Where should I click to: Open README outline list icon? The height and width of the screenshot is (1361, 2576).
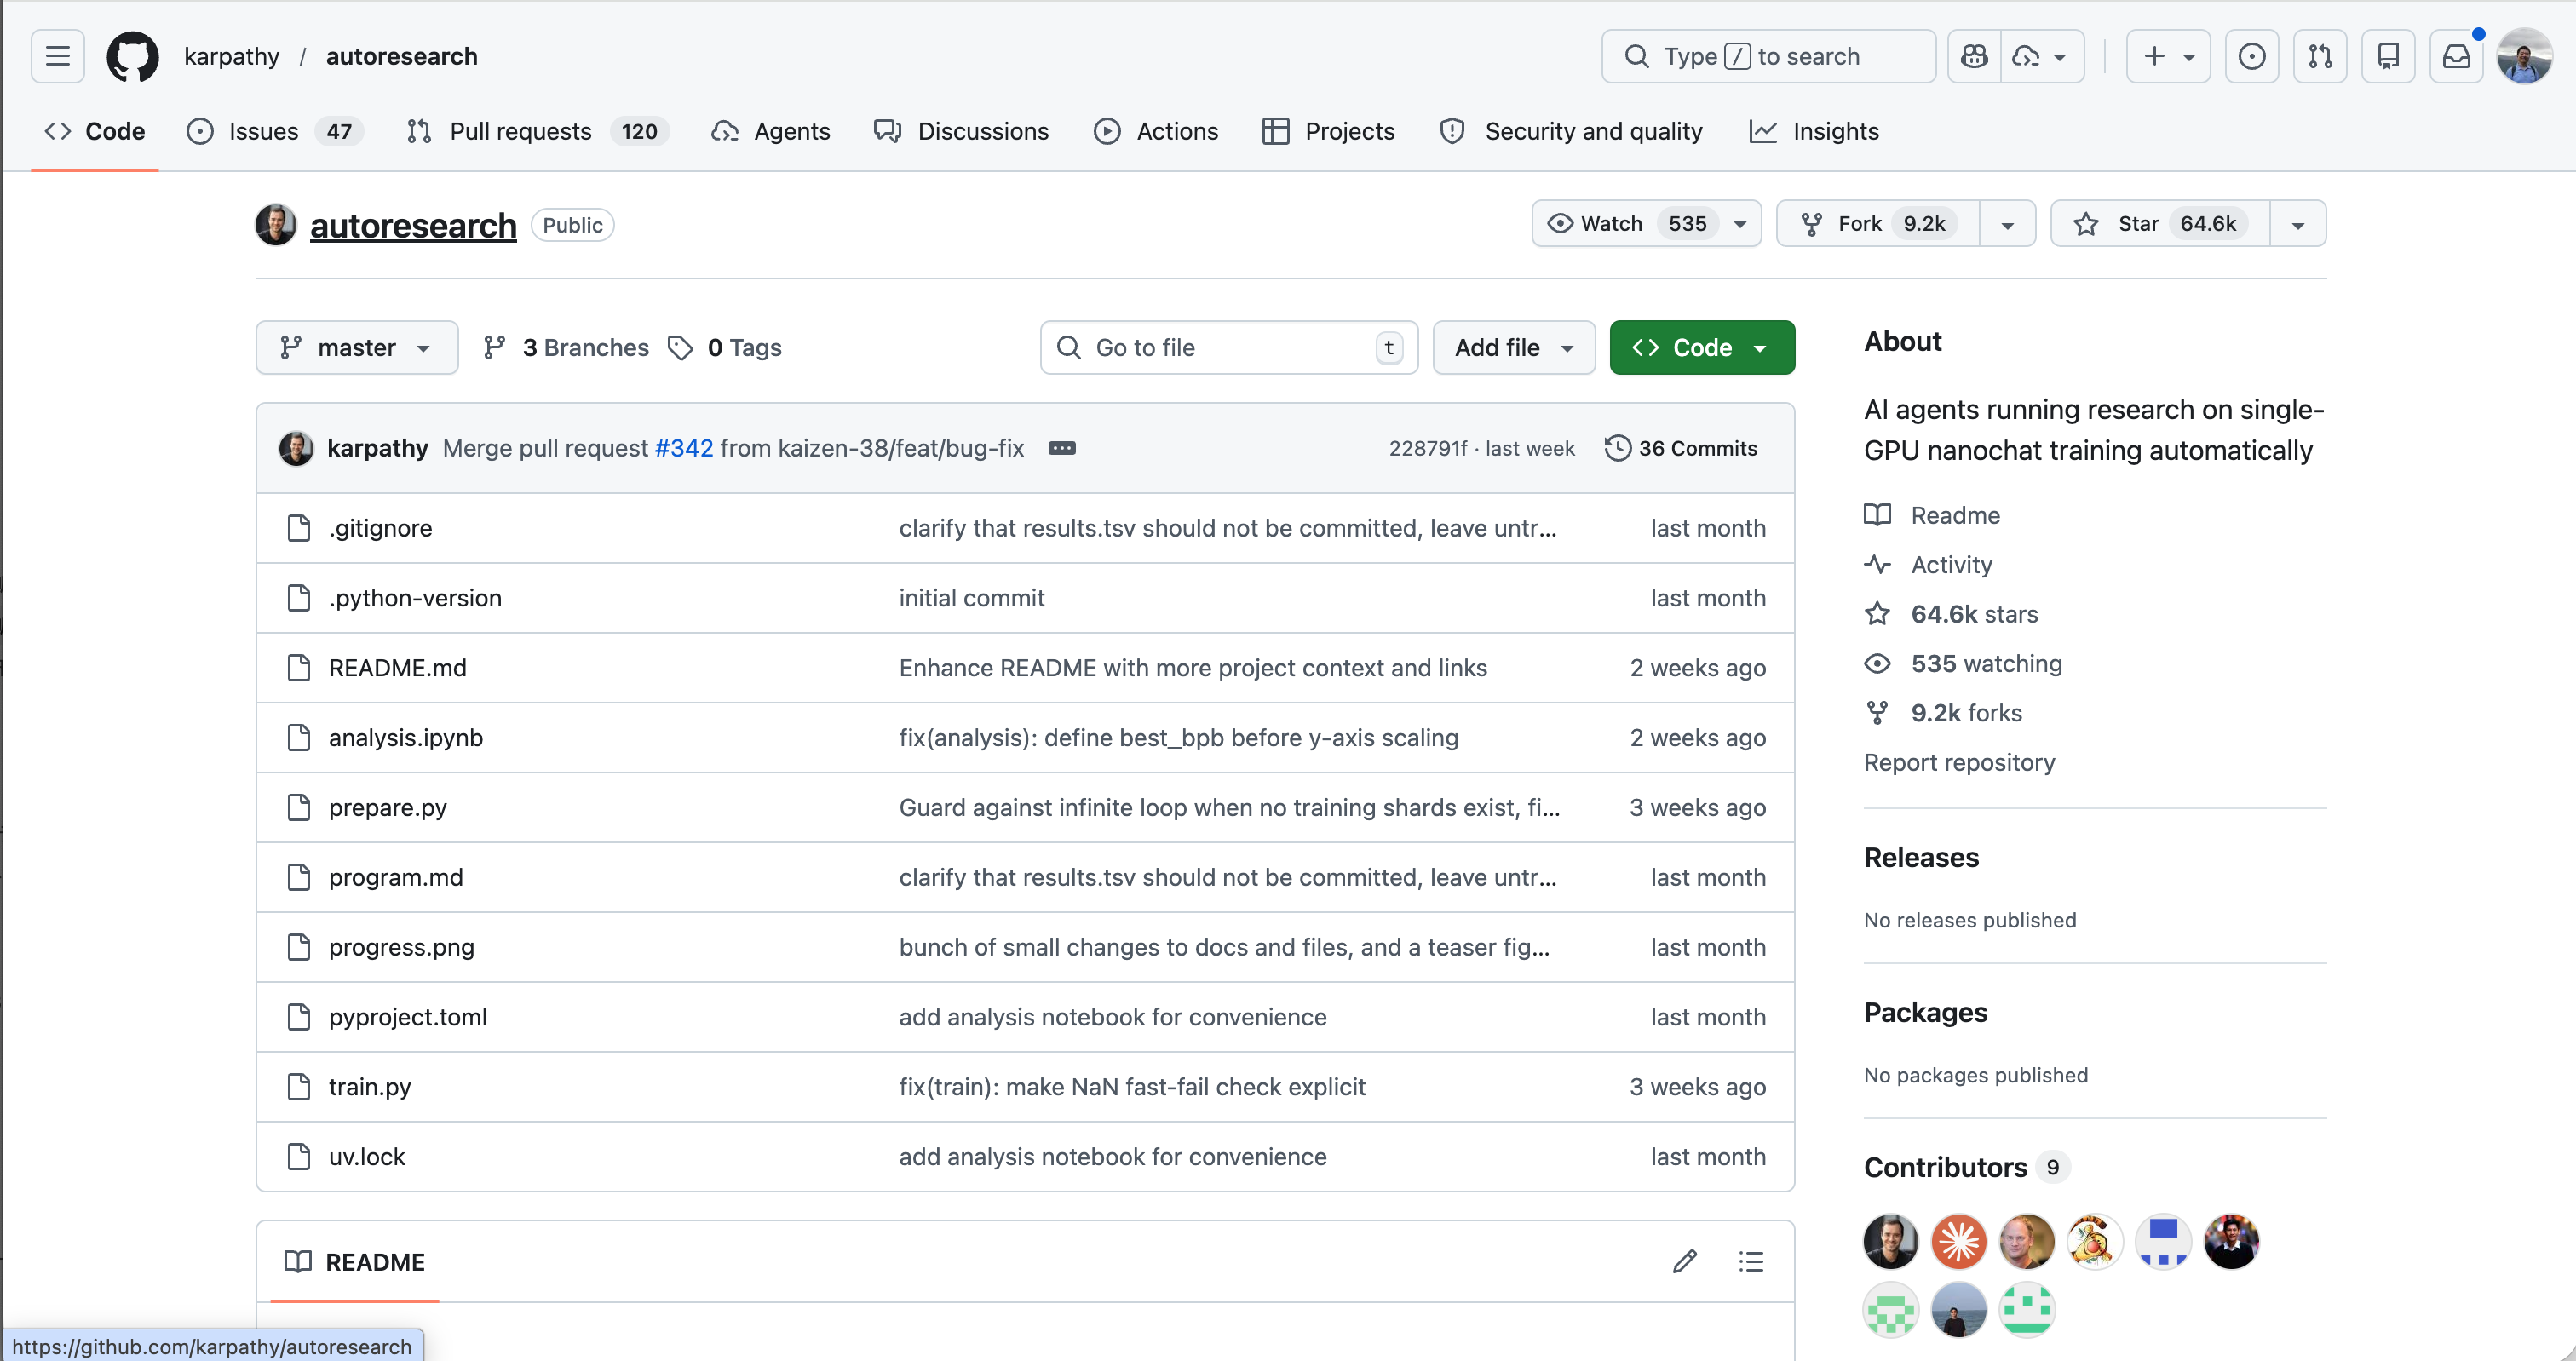1751,1261
